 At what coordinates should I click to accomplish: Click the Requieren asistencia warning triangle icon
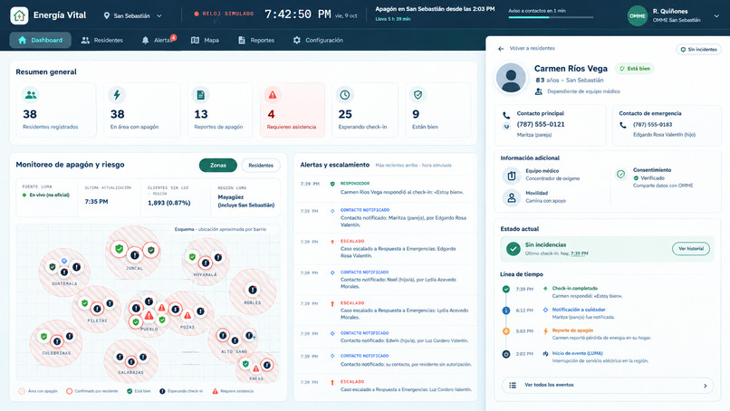(x=273, y=95)
